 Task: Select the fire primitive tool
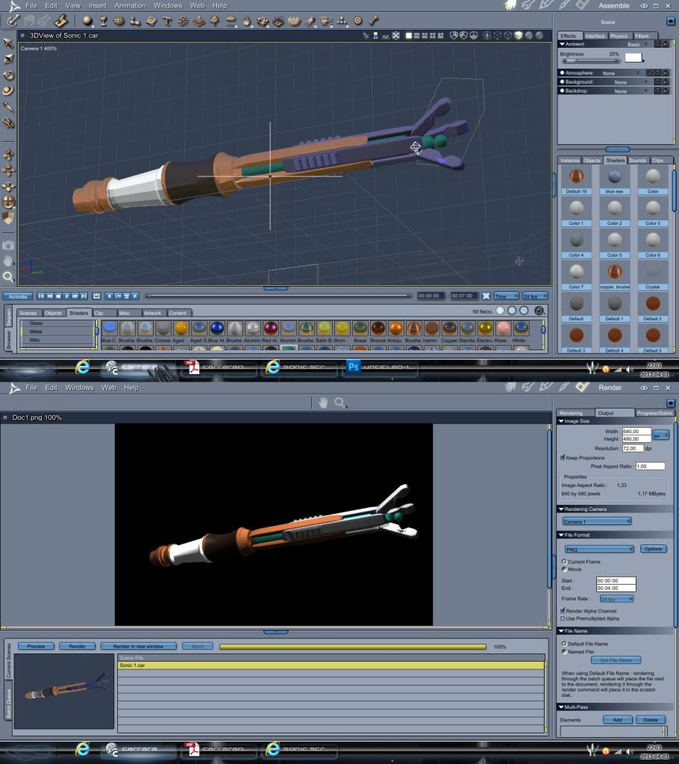246,21
